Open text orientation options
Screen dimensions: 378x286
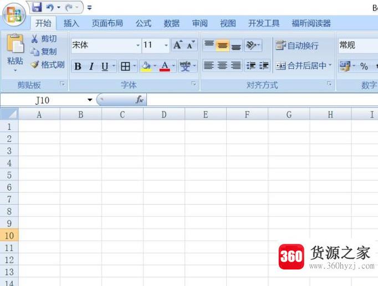tap(253, 45)
